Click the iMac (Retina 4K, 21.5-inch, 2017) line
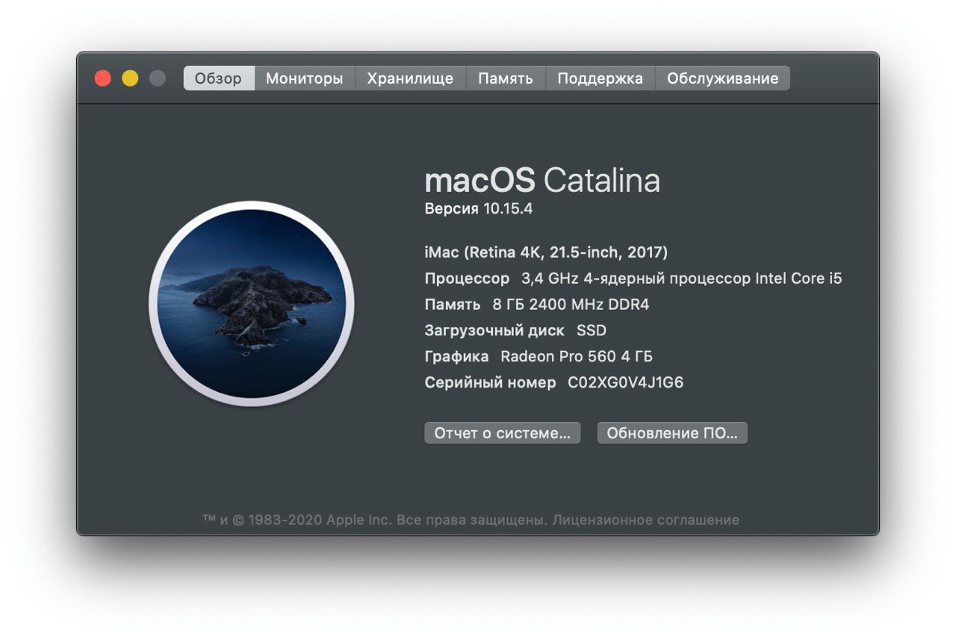The image size is (956, 637). pyautogui.click(x=546, y=252)
